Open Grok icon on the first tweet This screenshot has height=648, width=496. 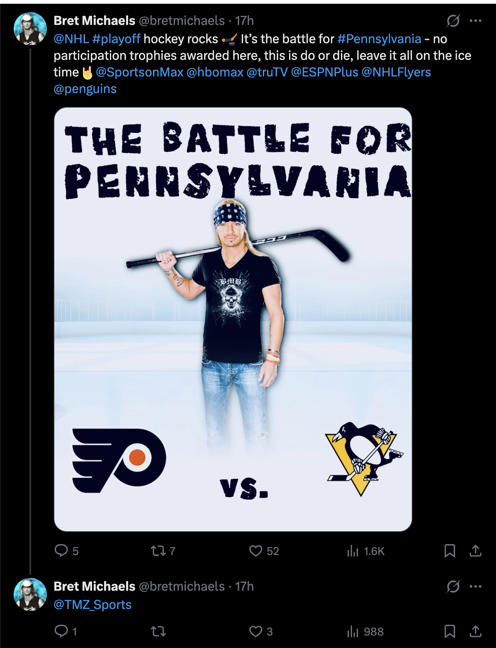[453, 21]
